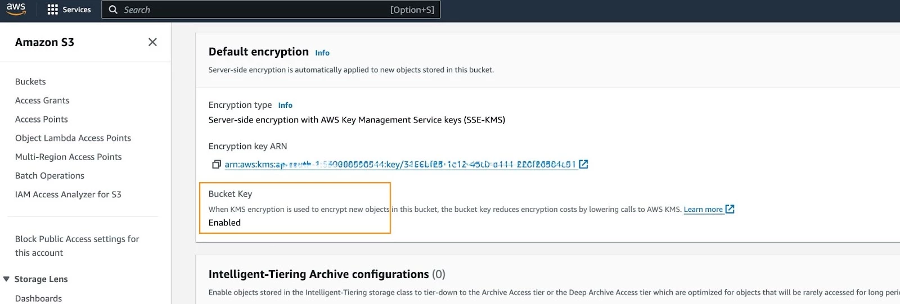Click the Learn more external link icon
Image resolution: width=900 pixels, height=304 pixels.
click(730, 209)
